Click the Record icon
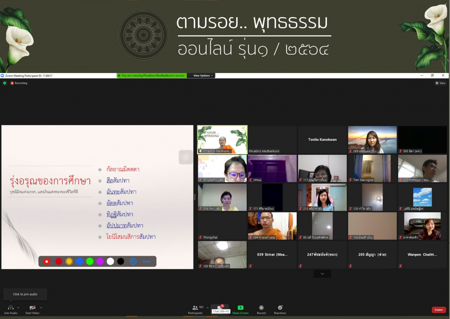The width and height of the screenshot is (450, 319). (x=261, y=308)
